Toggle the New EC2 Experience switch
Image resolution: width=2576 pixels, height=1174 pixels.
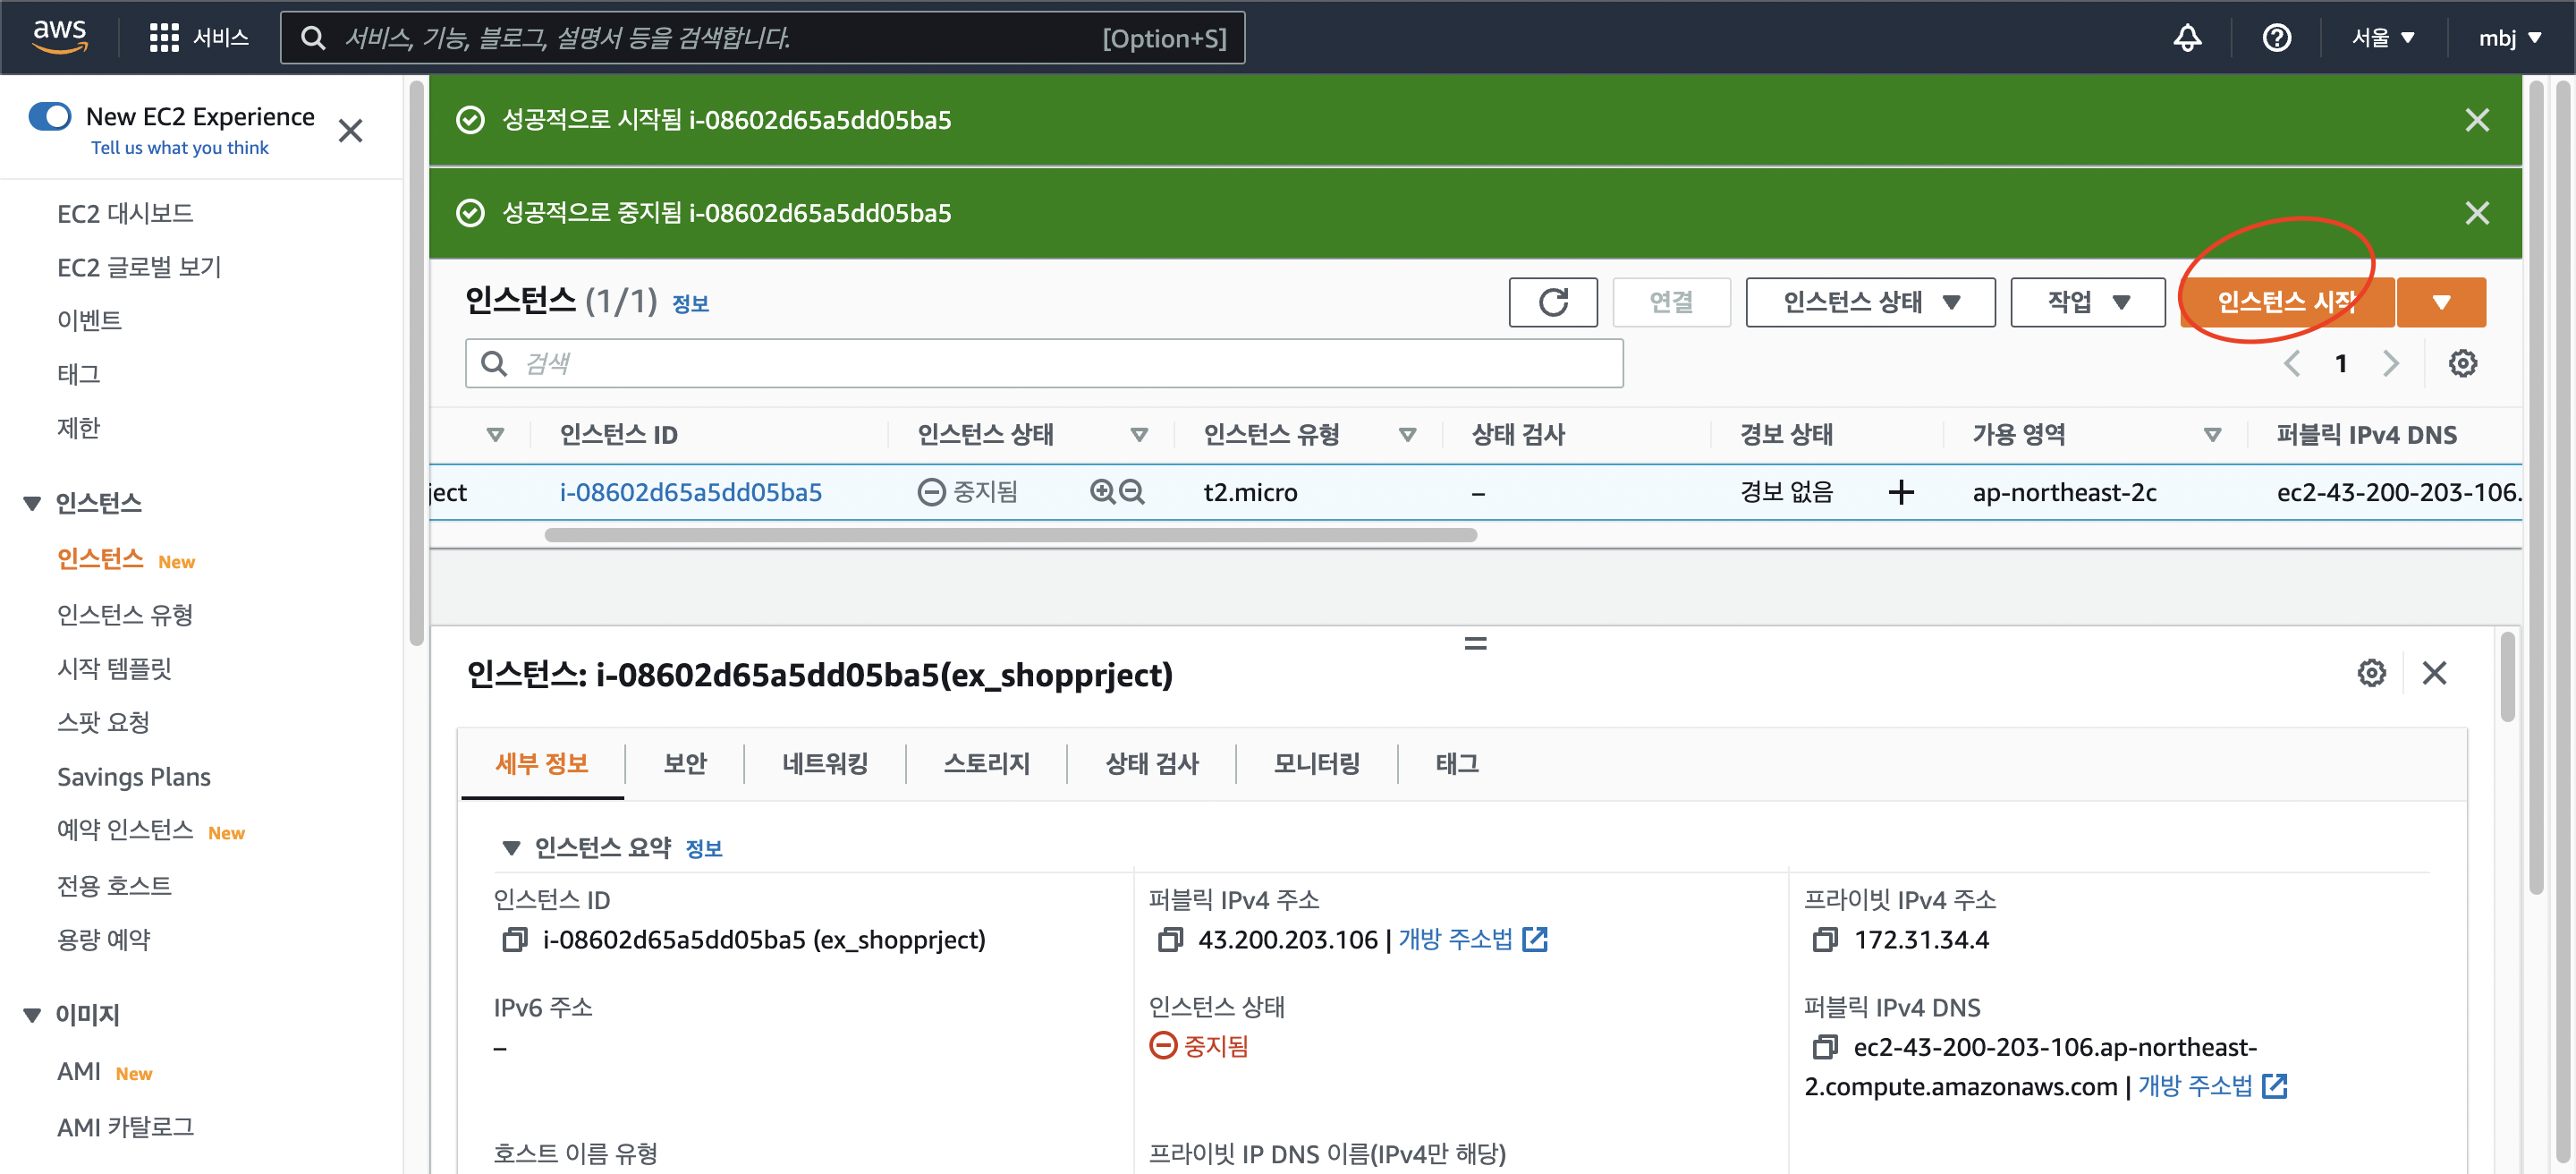50,116
